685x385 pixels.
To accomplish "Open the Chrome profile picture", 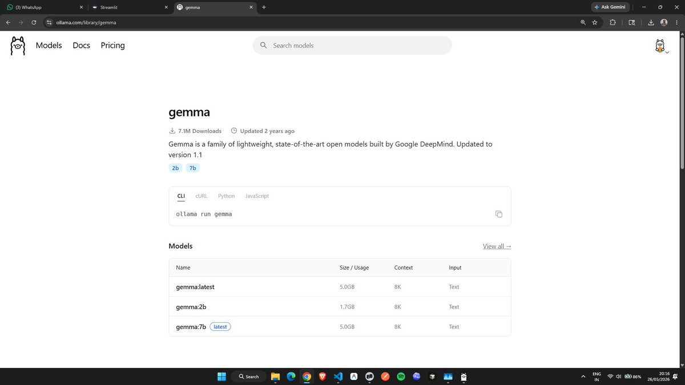I will click(x=664, y=22).
